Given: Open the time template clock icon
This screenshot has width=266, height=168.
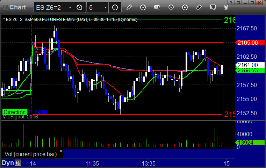Looking at the screenshot, I should pyautogui.click(x=115, y=7).
